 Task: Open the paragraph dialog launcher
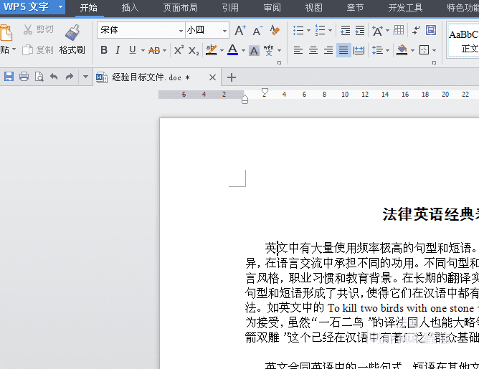(x=434, y=62)
